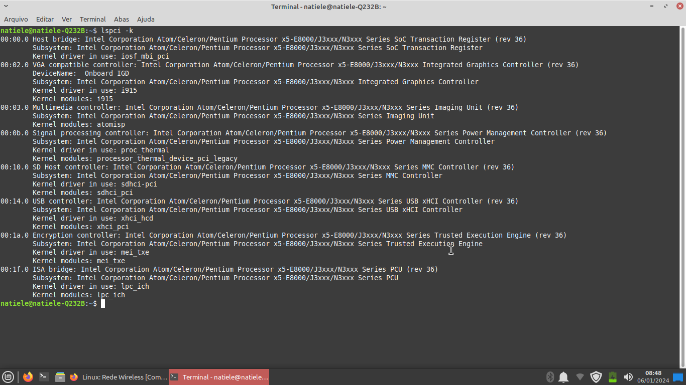The height and width of the screenshot is (385, 686).
Task: Click 'processor_thermal_device_pci_legacy' modules line
Action: tap(135, 158)
